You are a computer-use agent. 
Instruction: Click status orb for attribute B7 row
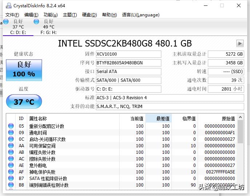[x=11, y=179]
